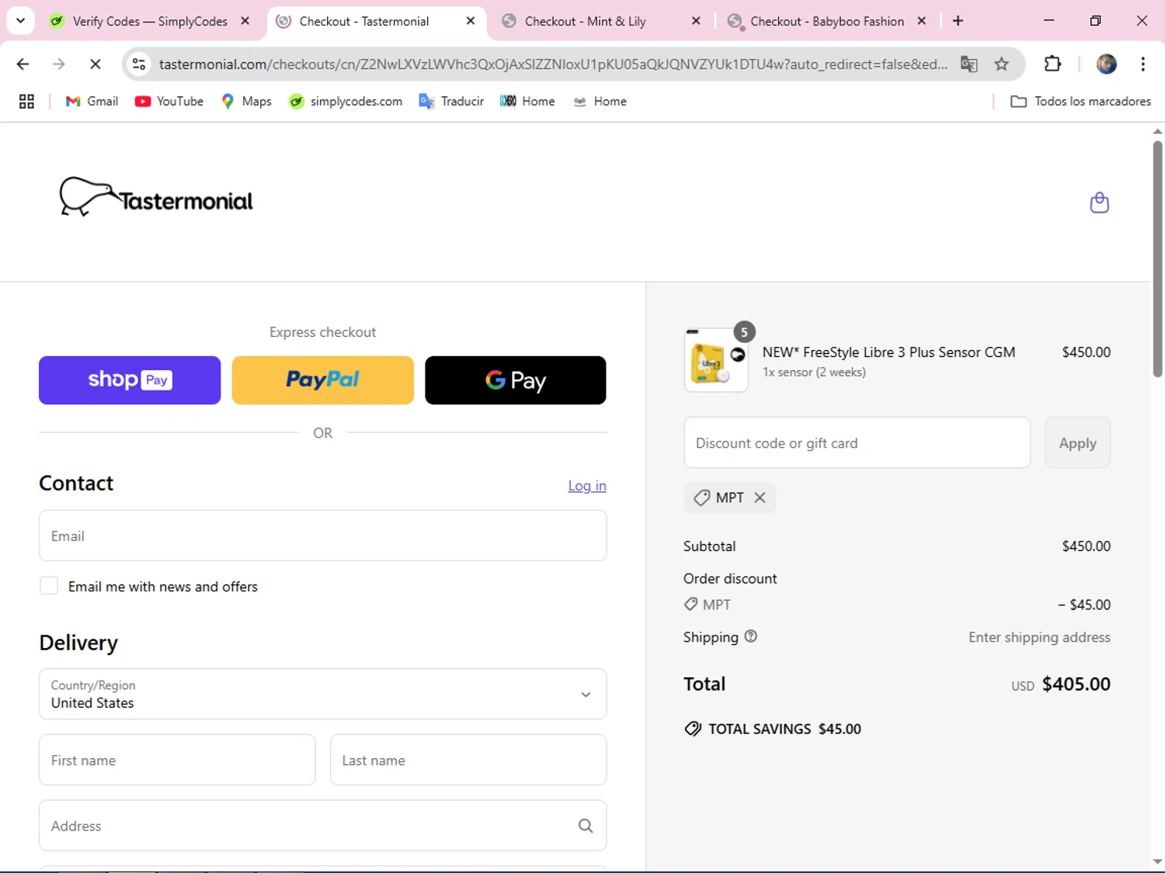
Task: Open Maps bookmark
Action: [x=246, y=101]
